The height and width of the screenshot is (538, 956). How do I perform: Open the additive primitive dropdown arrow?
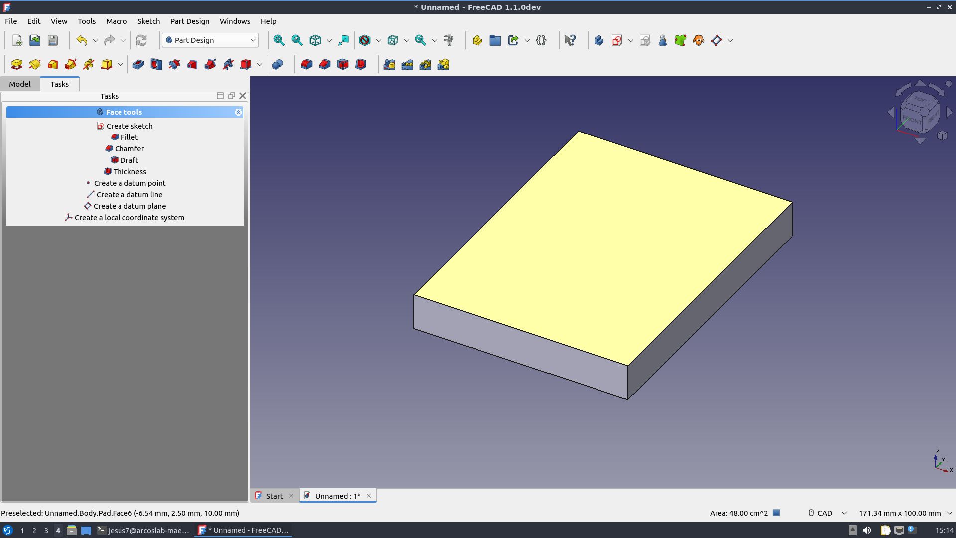[x=120, y=64]
